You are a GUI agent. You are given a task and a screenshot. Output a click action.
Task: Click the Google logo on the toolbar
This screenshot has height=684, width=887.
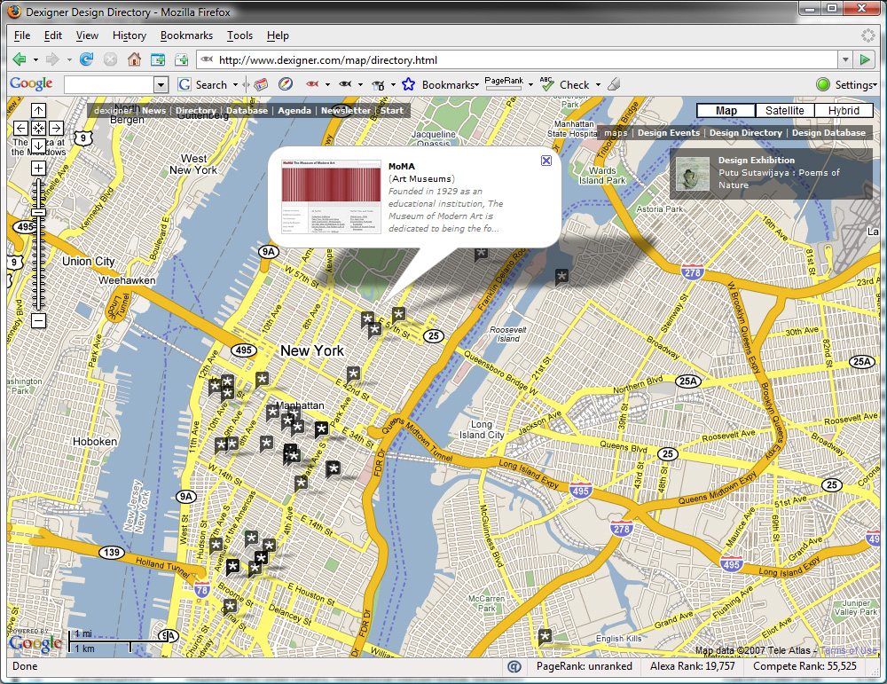(31, 84)
